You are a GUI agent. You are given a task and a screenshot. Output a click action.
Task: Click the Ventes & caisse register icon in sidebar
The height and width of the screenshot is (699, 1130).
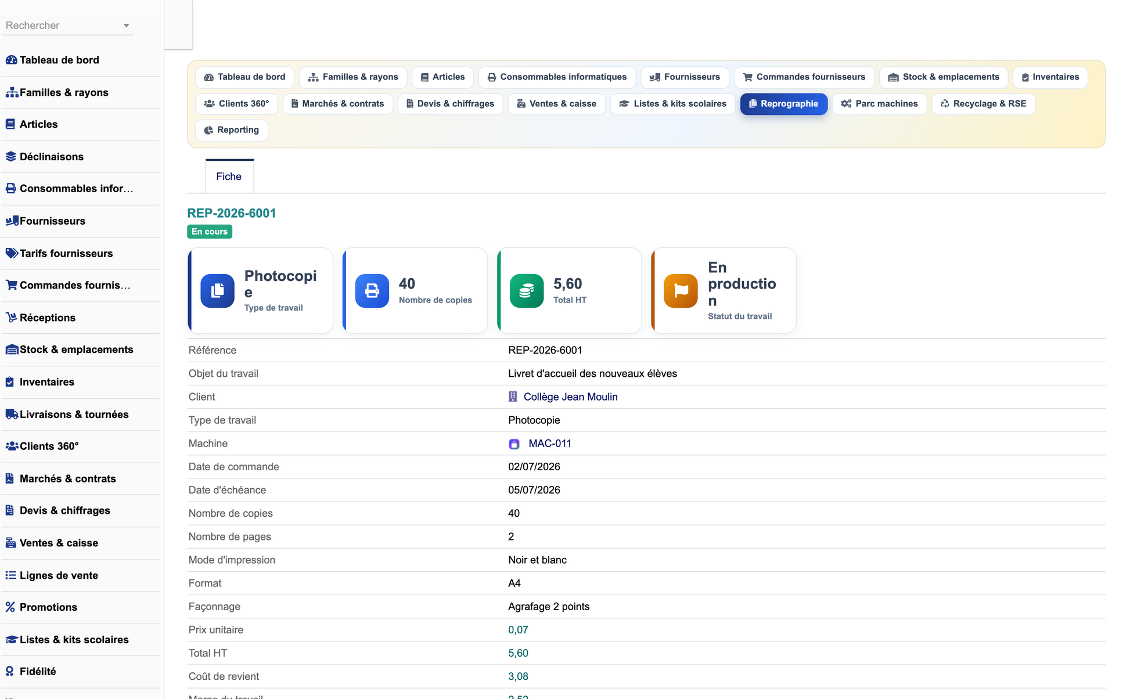coord(10,543)
